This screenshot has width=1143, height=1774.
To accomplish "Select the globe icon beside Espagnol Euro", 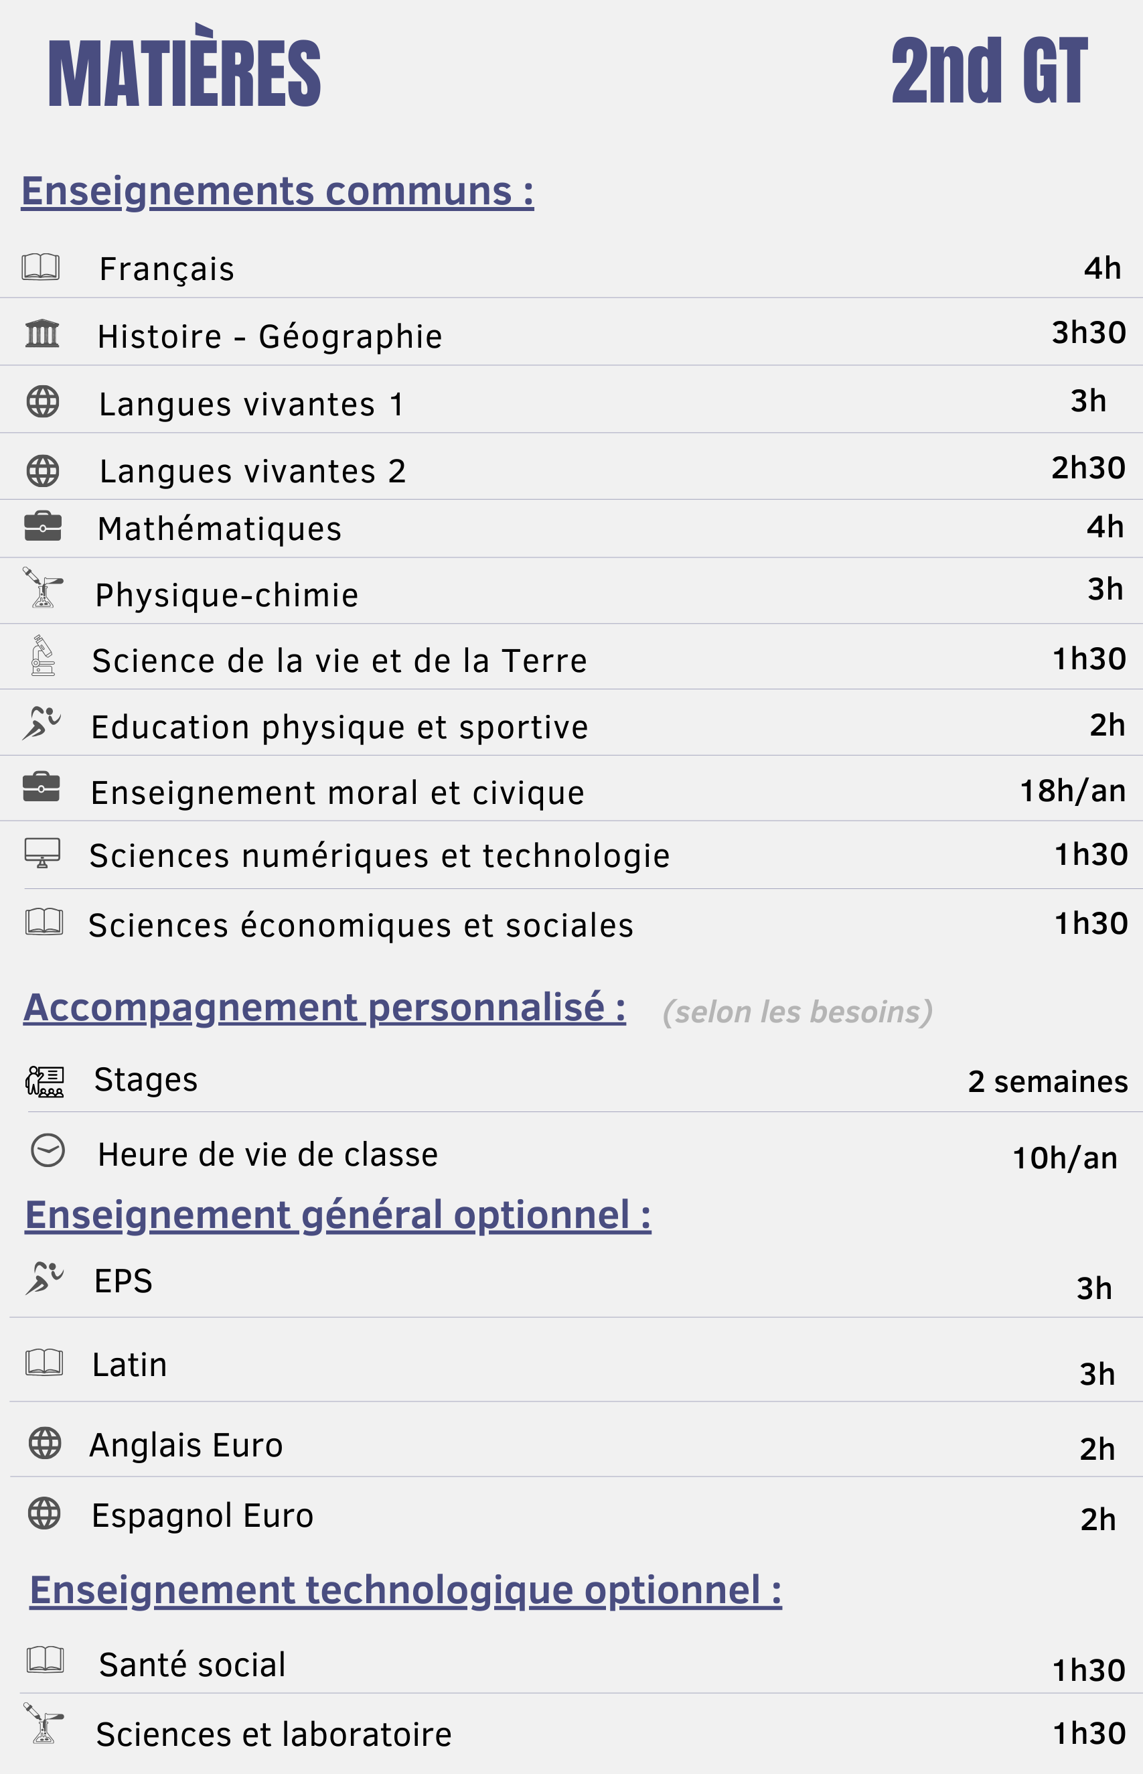I will pos(44,1513).
